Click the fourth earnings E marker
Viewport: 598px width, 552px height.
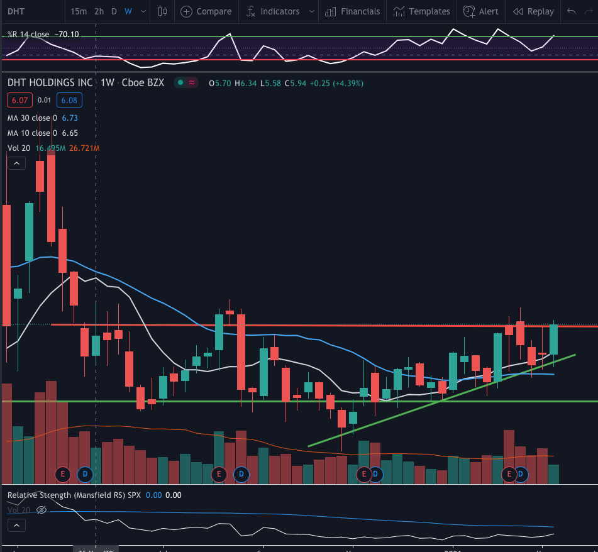click(509, 475)
